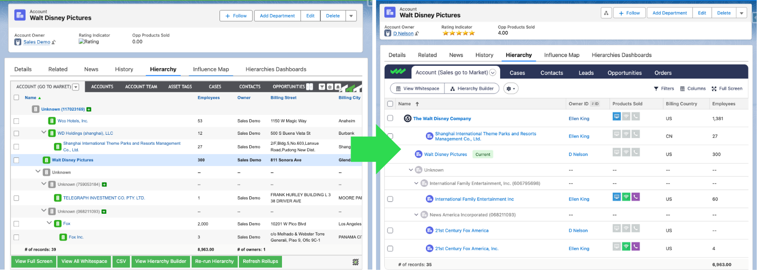This screenshot has width=757, height=270.
Task: Tick International Family Entertainment Inc row checkbox
Action: (390, 199)
